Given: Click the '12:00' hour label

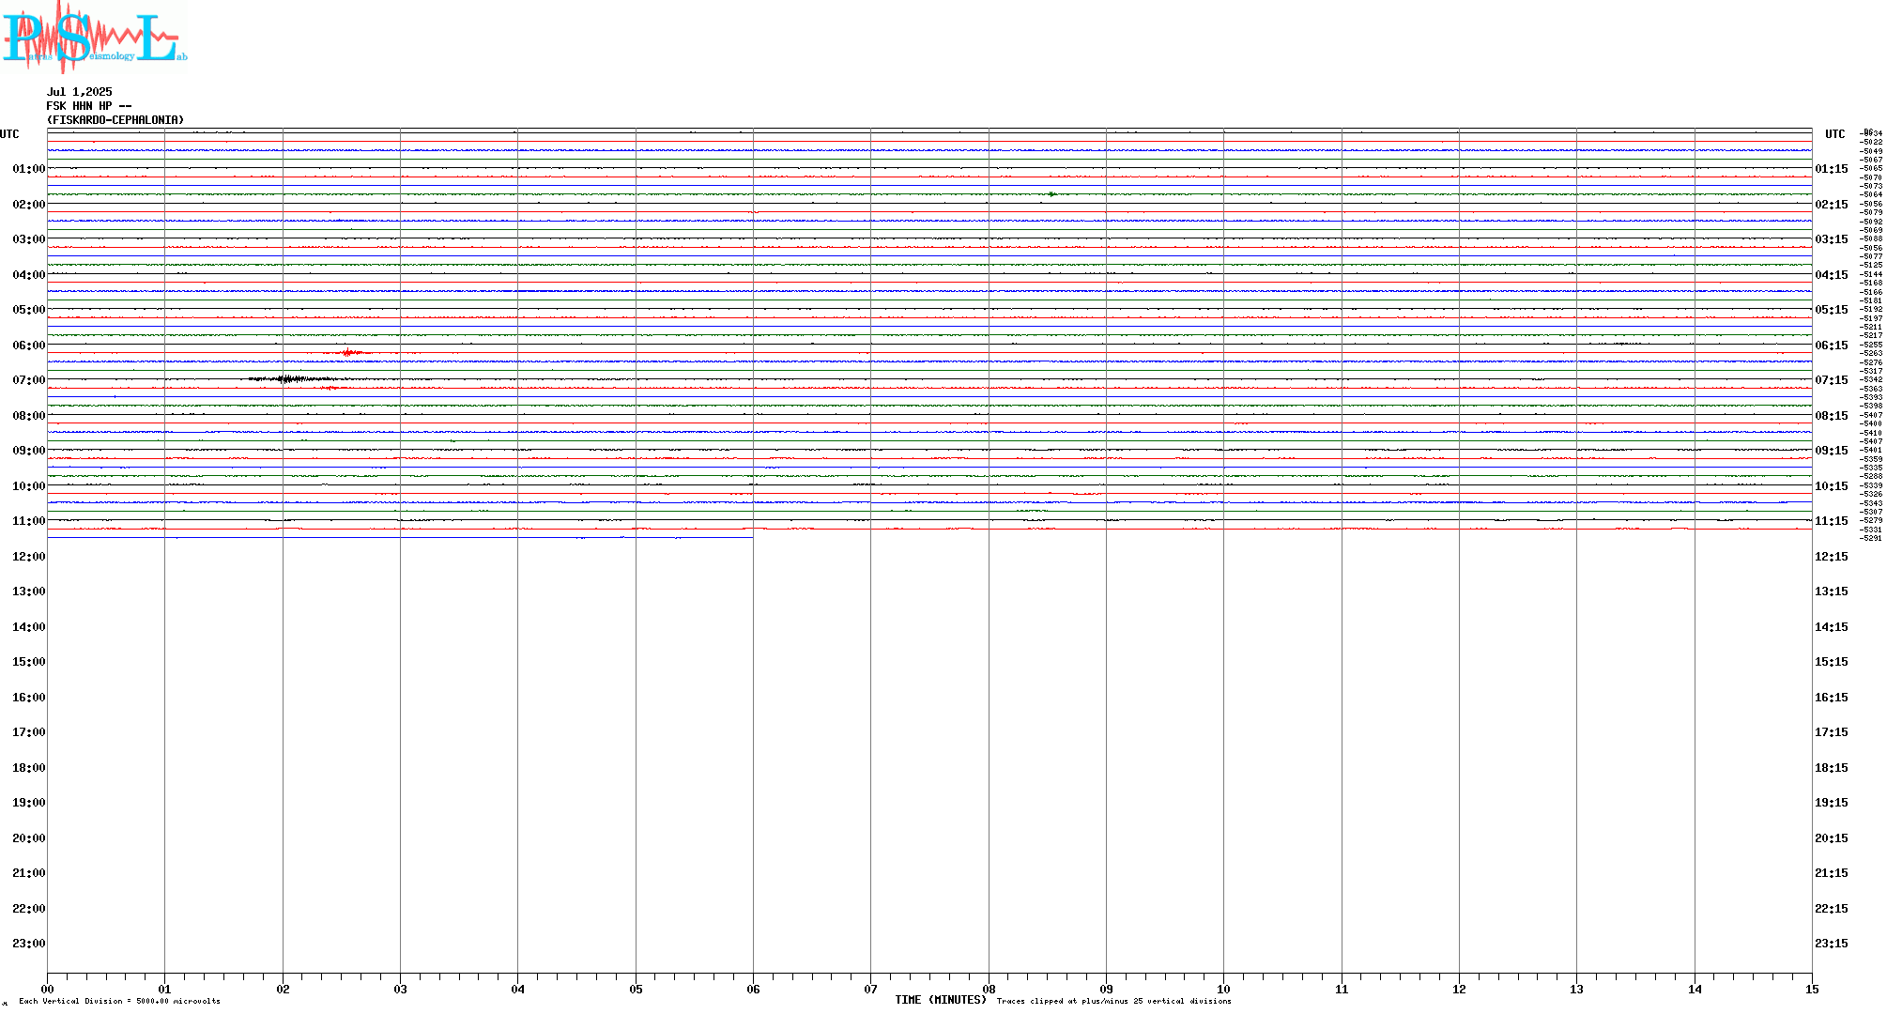Looking at the screenshot, I should pos(29,557).
